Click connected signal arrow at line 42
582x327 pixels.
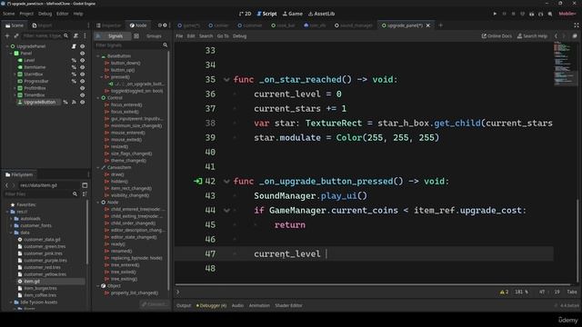coord(198,182)
